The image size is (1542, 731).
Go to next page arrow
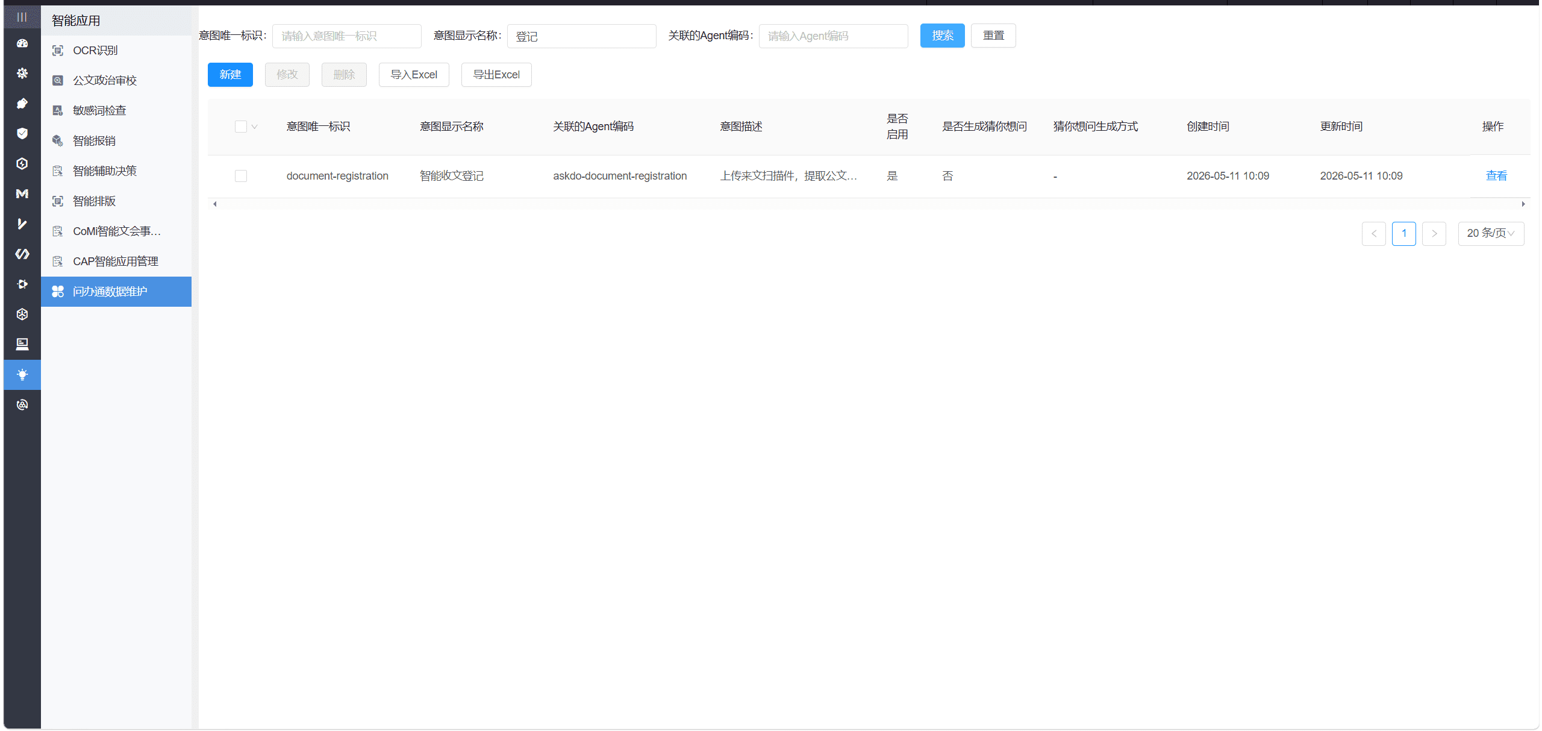click(x=1434, y=233)
